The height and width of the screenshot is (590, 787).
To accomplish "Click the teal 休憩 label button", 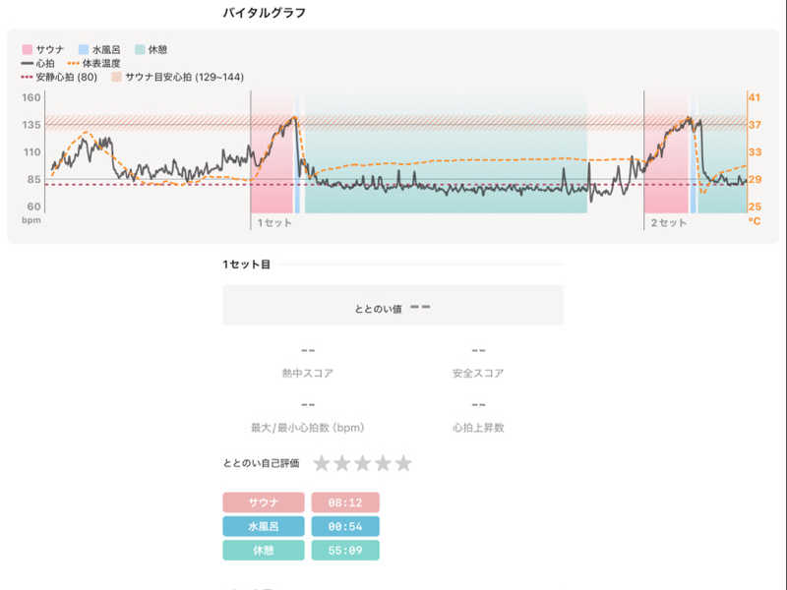I will (x=264, y=551).
